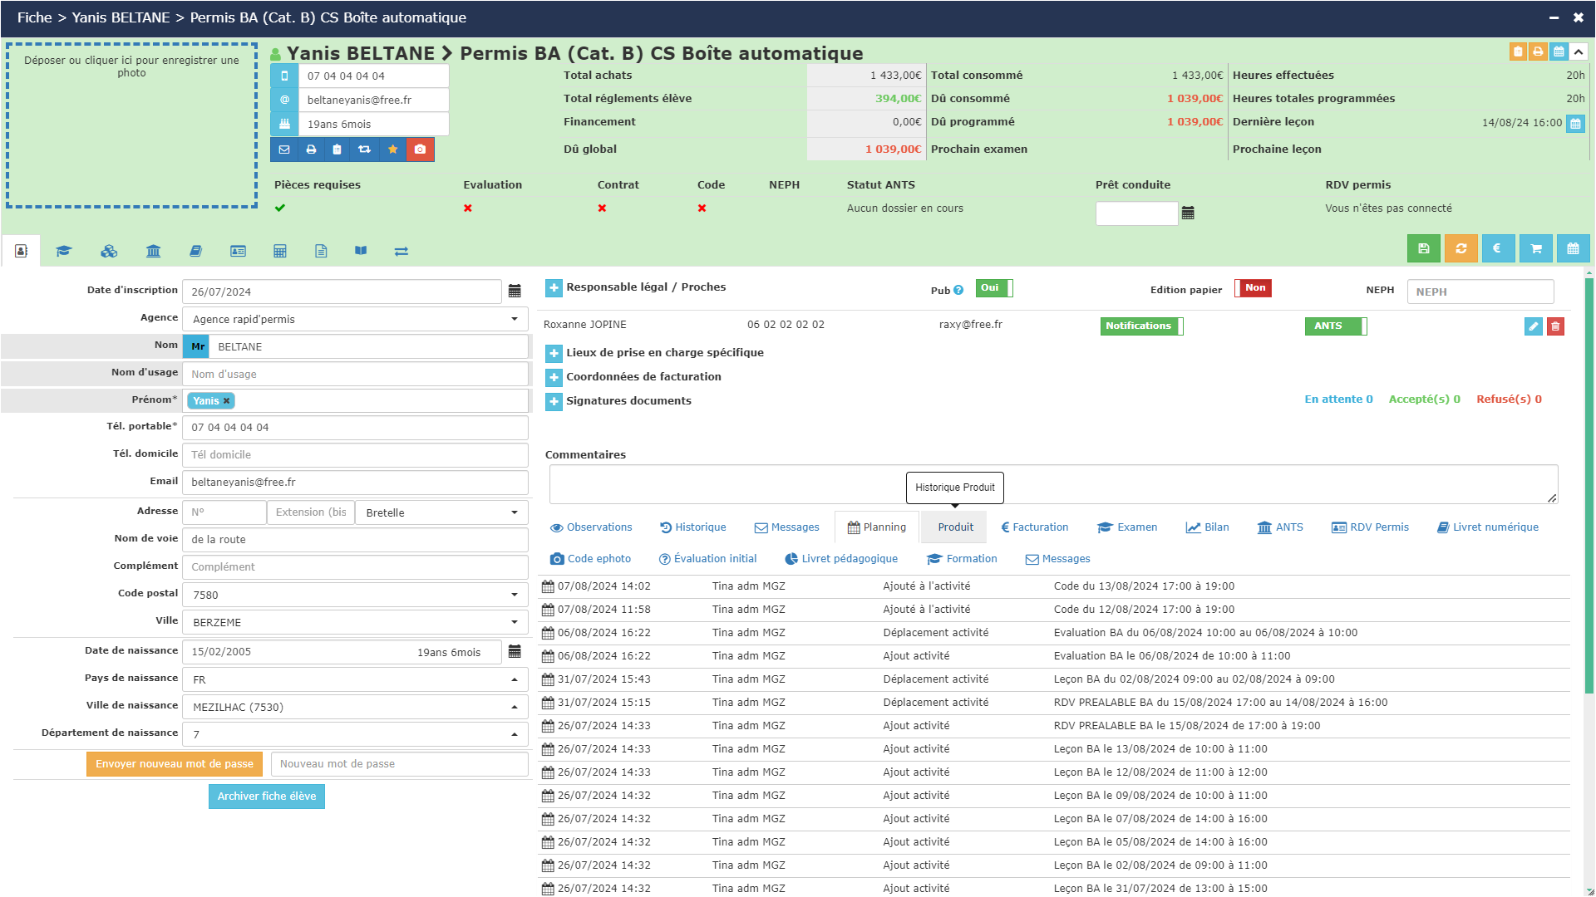Open calendar picker for Date d'inscription

pyautogui.click(x=515, y=291)
